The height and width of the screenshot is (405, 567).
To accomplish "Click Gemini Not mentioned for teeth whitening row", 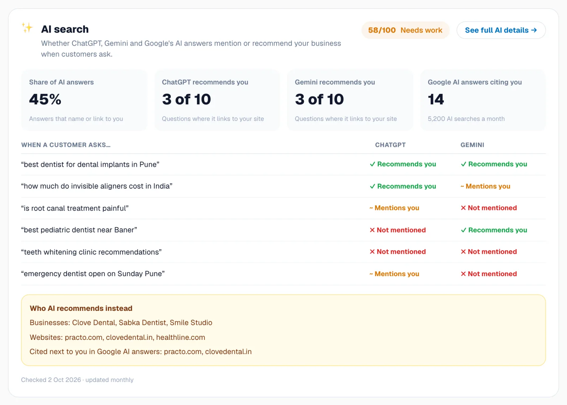I will point(489,251).
